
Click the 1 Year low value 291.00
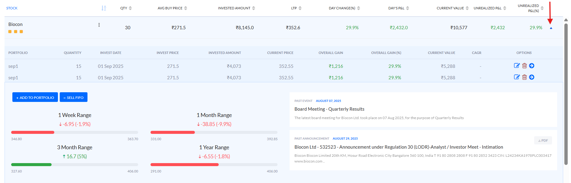(156, 171)
